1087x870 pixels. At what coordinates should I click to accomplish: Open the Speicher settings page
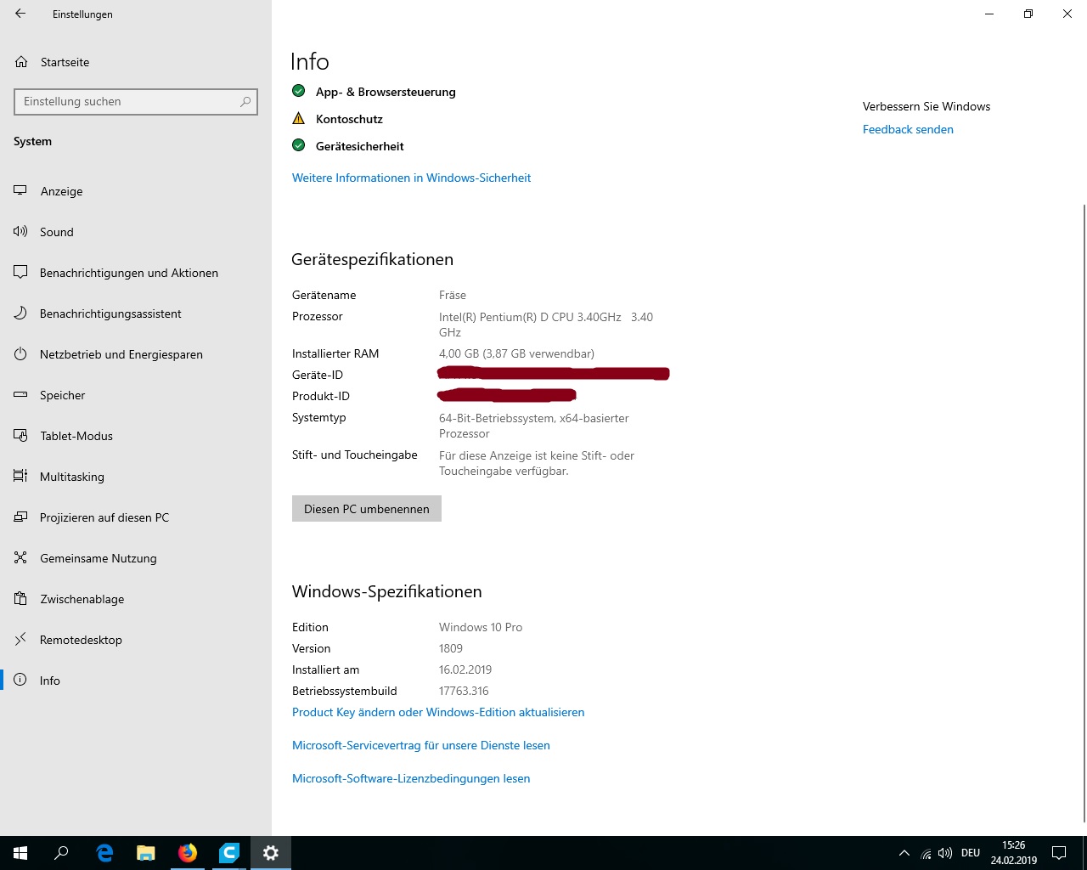pyautogui.click(x=136, y=395)
